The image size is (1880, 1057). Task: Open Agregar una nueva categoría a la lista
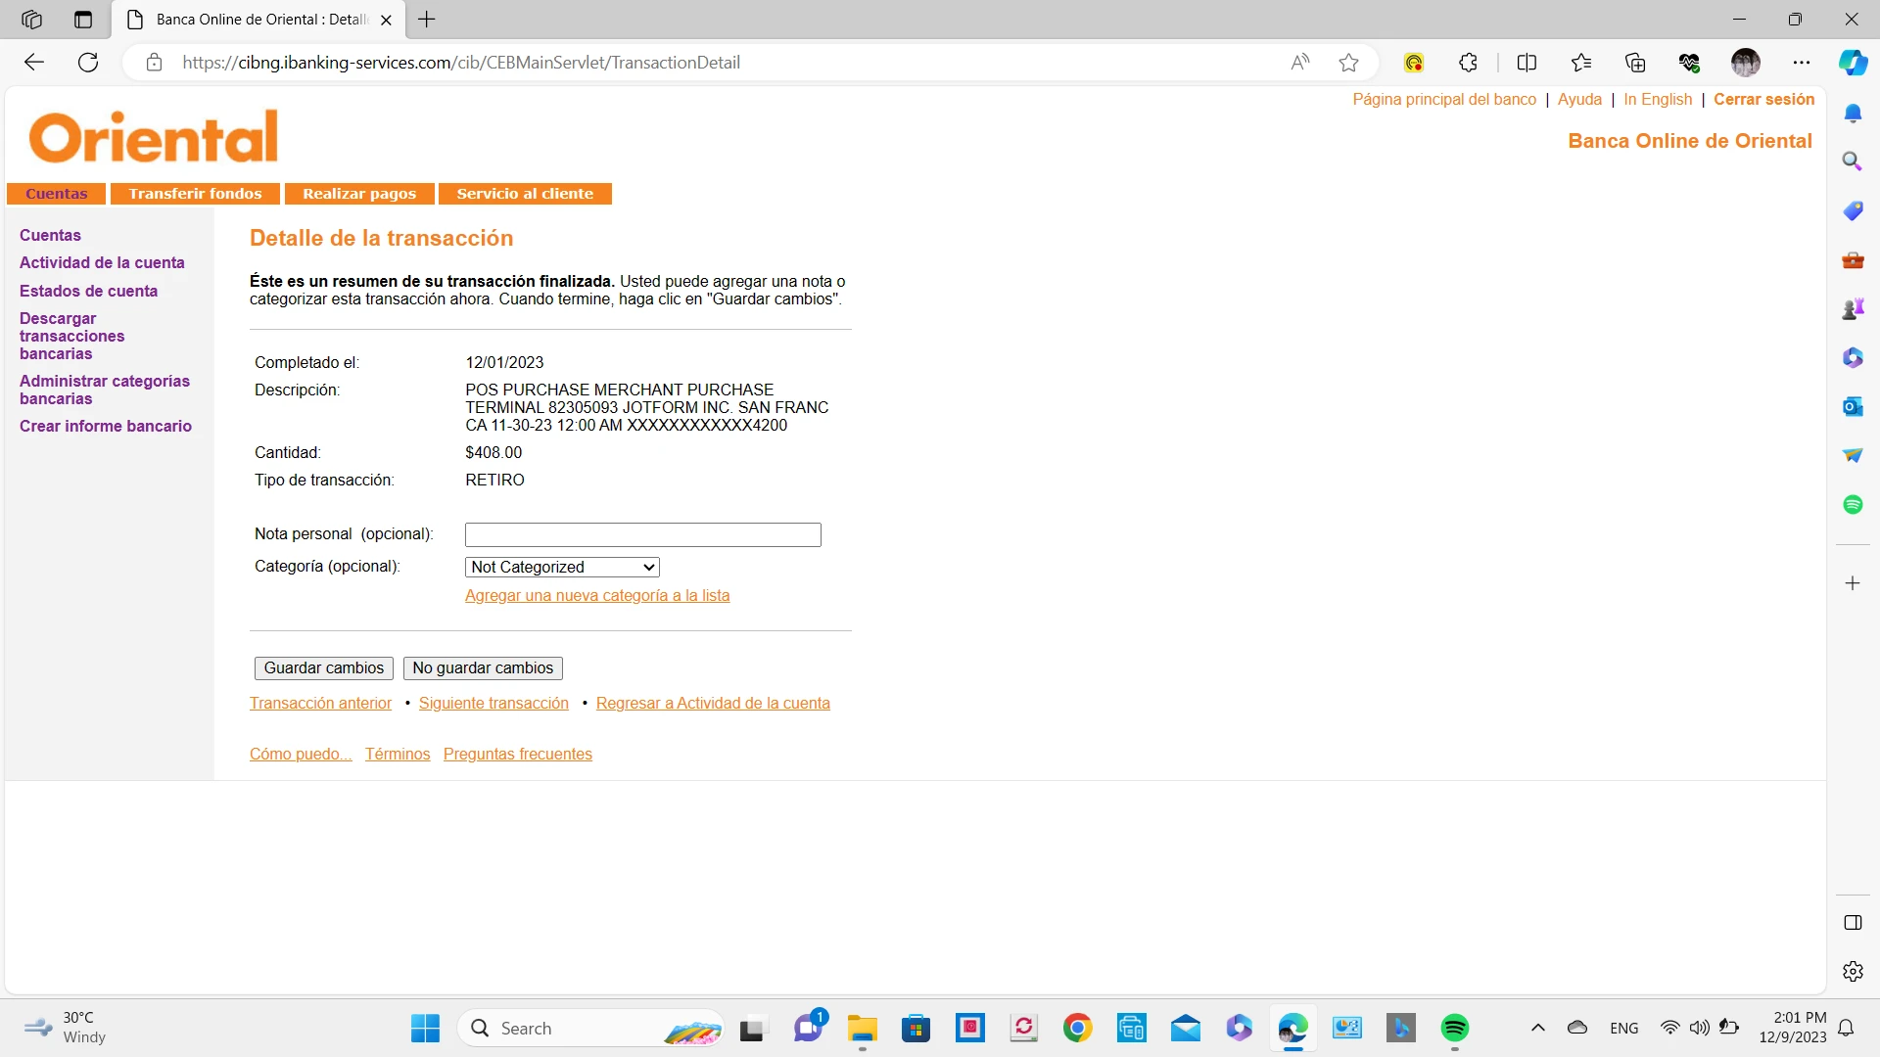597,595
